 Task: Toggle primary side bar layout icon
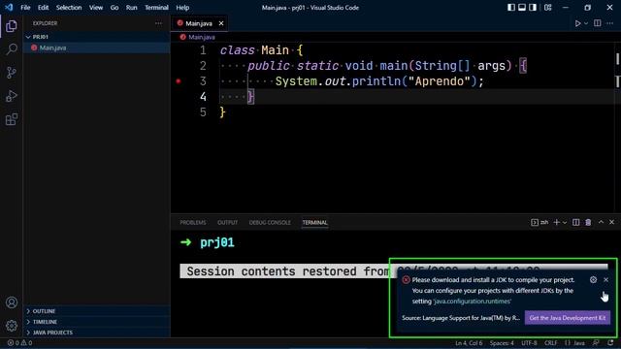(511, 7)
